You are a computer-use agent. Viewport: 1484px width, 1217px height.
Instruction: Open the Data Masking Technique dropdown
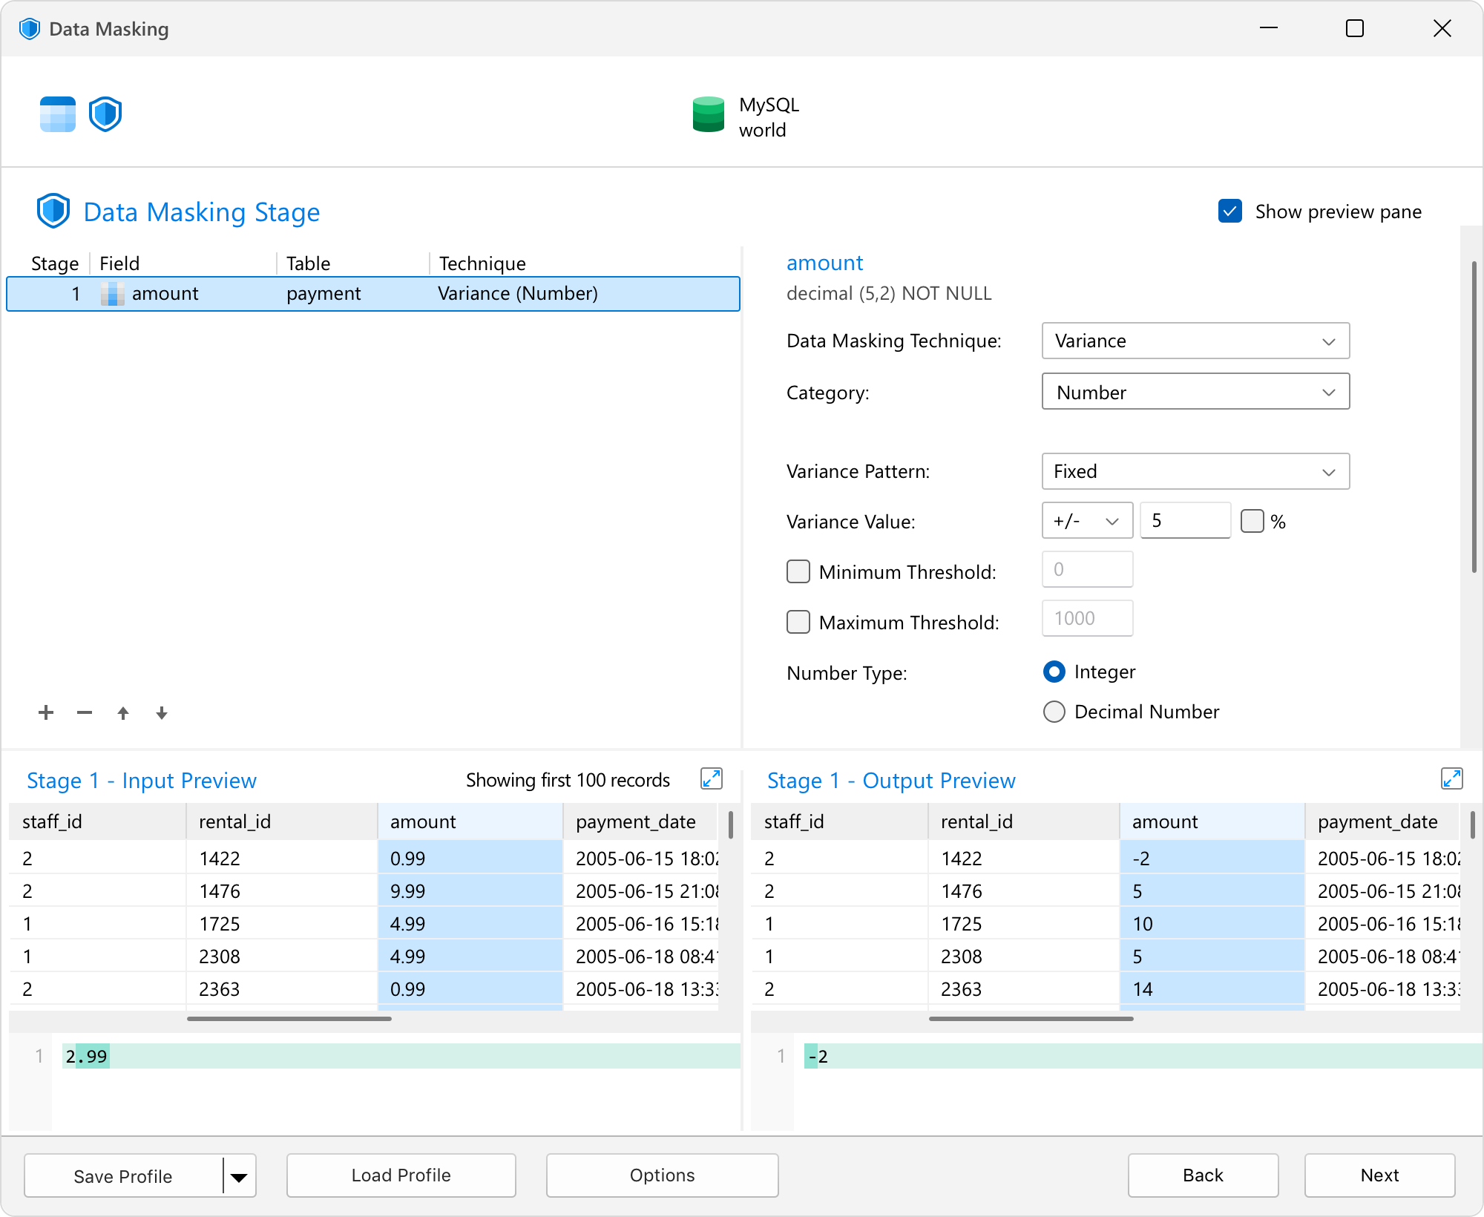pos(1195,341)
